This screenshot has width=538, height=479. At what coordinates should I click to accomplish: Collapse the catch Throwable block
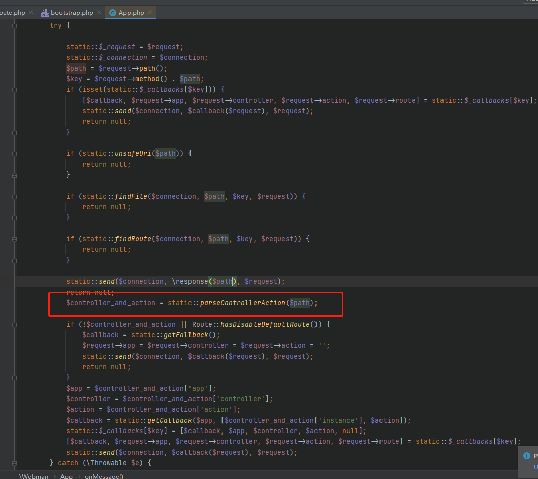14,463
